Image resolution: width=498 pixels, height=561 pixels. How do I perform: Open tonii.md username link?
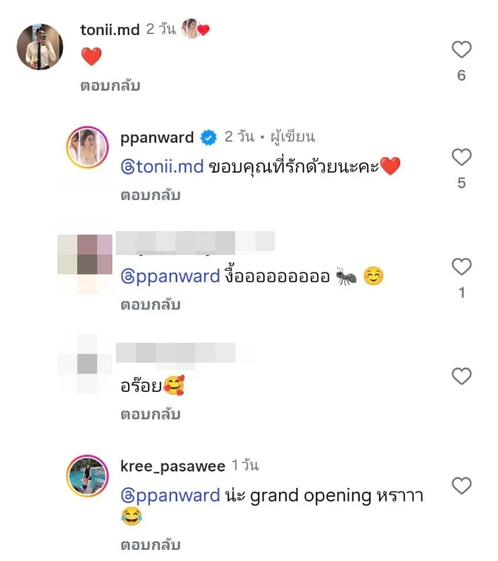(110, 30)
